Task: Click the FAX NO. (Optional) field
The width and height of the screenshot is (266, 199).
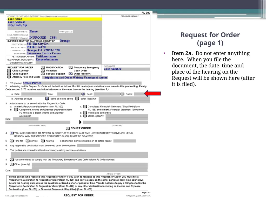Action: 87,32
